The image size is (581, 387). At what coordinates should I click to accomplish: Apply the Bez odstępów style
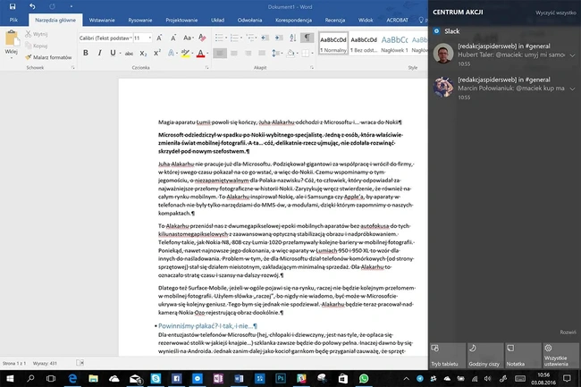tap(364, 43)
